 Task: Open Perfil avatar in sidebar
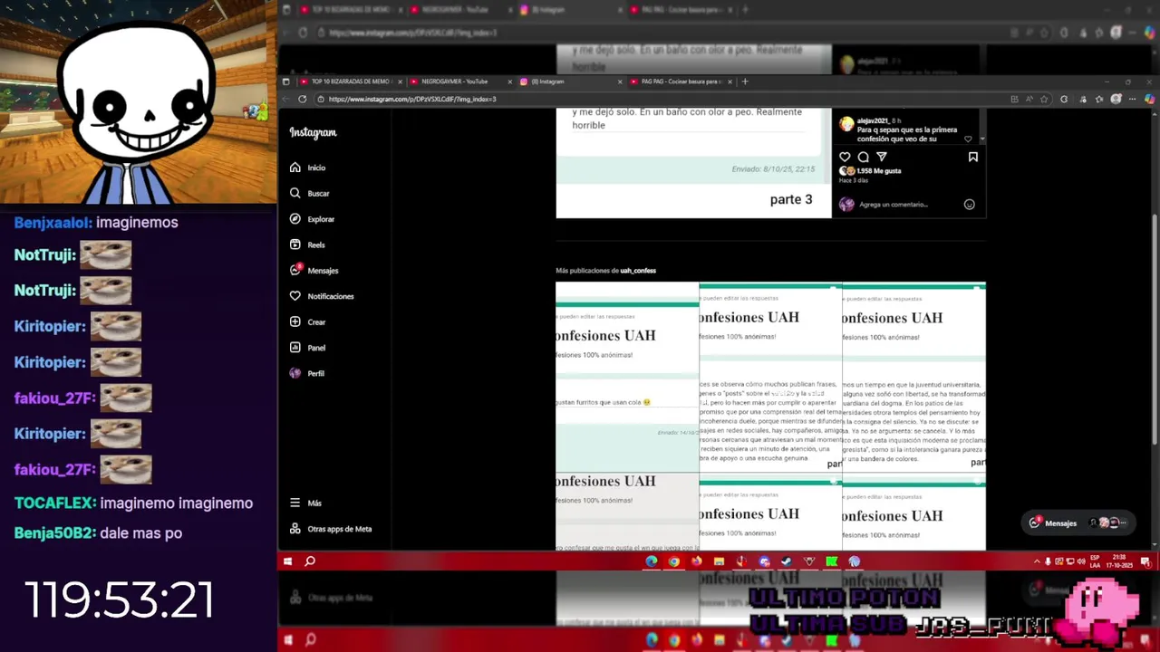295,373
